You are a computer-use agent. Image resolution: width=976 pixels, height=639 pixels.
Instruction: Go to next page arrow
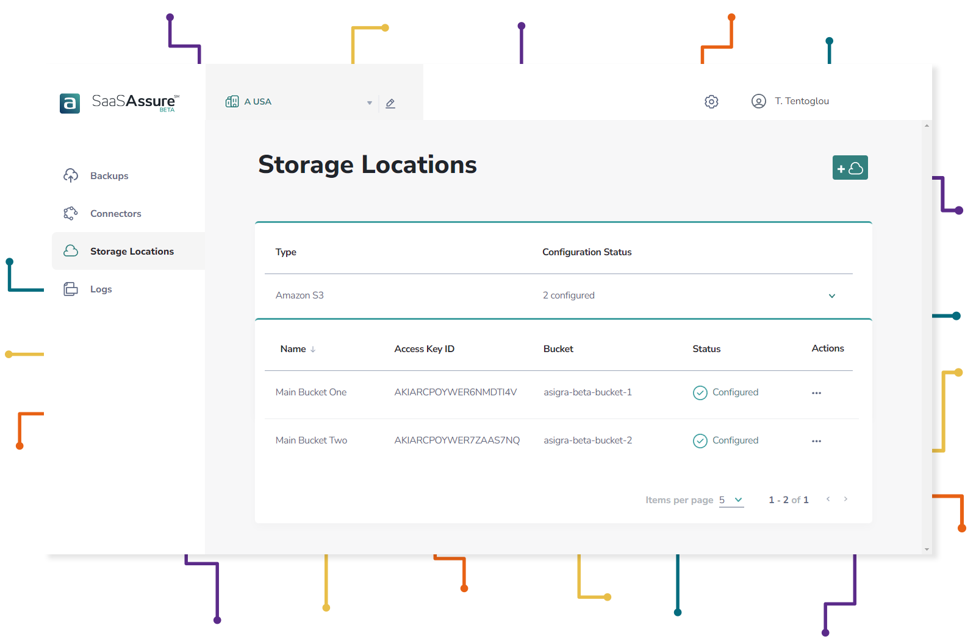pos(845,499)
